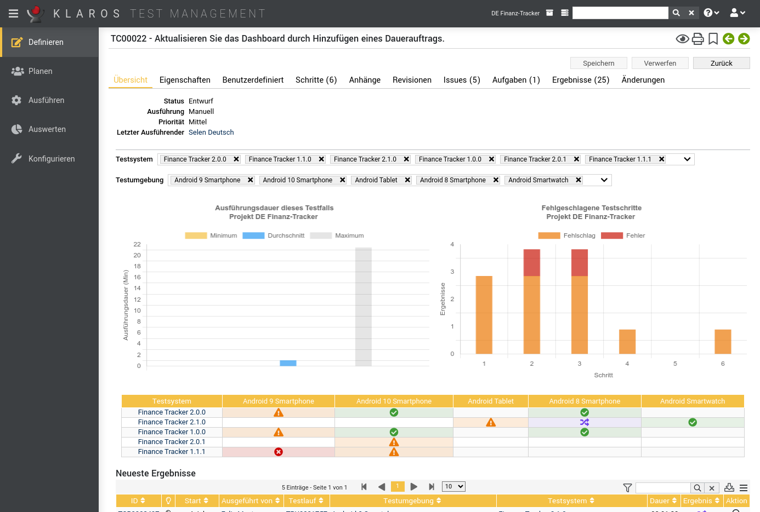The image size is (760, 512).
Task: Open Ausführen section in sidebar
Action: 49,100
